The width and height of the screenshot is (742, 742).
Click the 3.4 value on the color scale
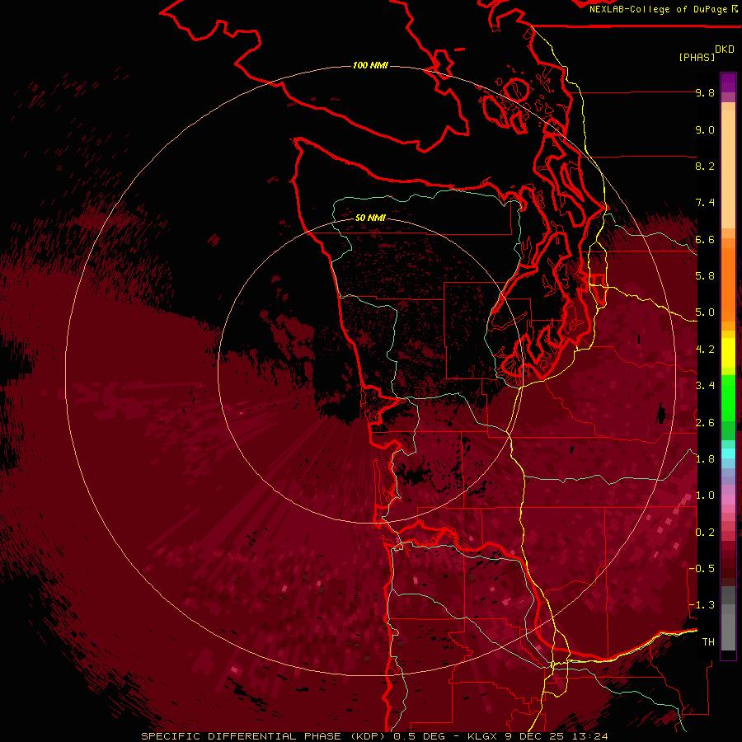tap(705, 386)
